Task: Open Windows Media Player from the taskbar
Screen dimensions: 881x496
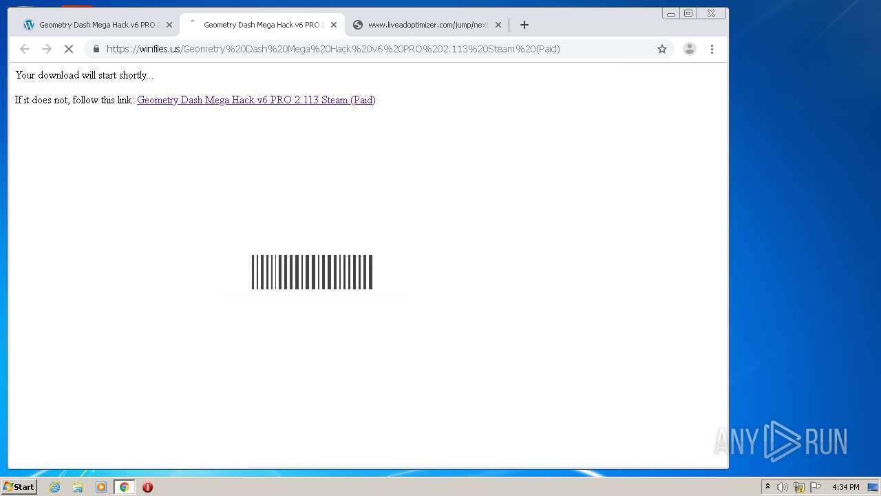Action: coord(101,487)
